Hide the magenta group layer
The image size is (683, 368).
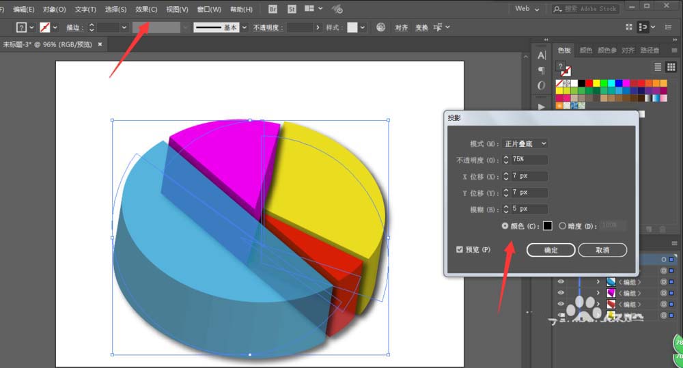tap(561, 293)
